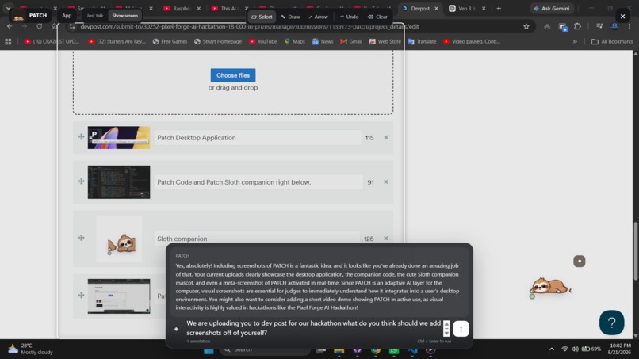
Task: Open the Chrome three-dot menu
Action: coord(629,26)
